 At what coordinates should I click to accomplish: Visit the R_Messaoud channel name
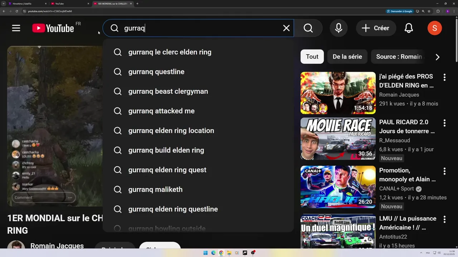pos(395,140)
